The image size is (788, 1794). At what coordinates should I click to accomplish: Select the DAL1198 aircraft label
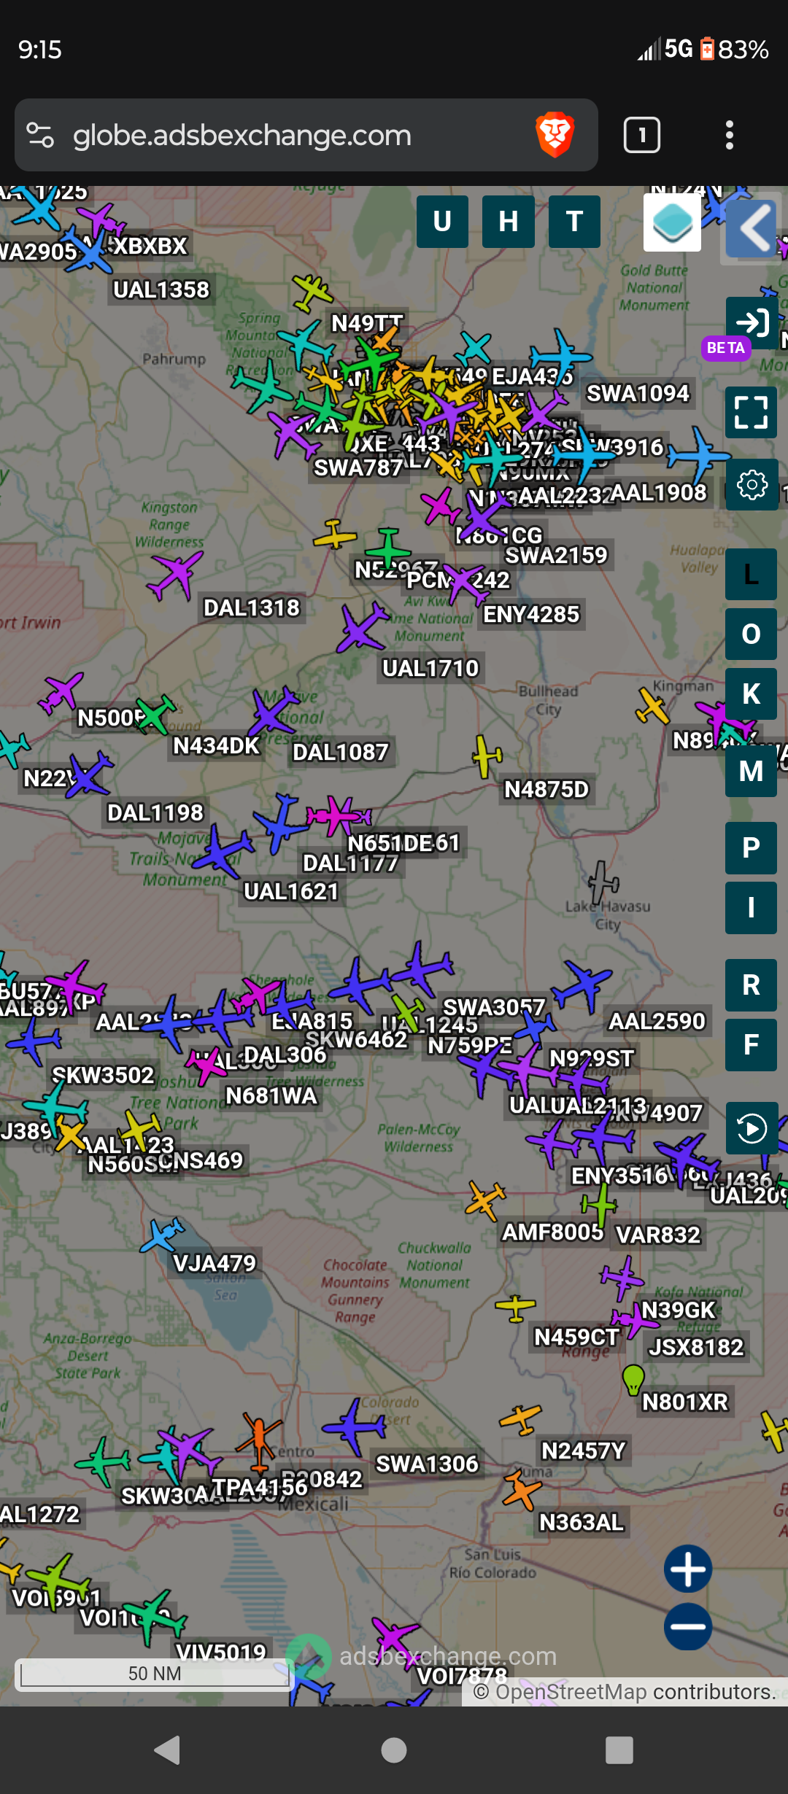155,812
